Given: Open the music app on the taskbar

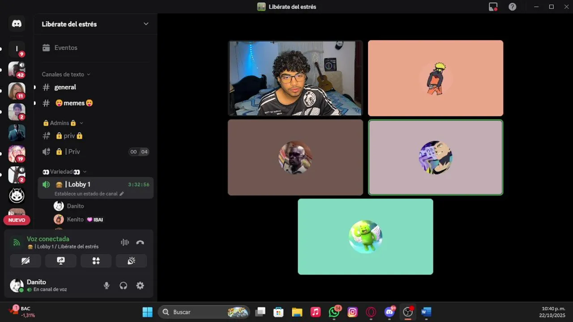Looking at the screenshot, I should (316, 312).
